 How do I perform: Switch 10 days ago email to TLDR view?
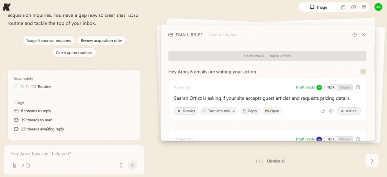pyautogui.click(x=331, y=139)
